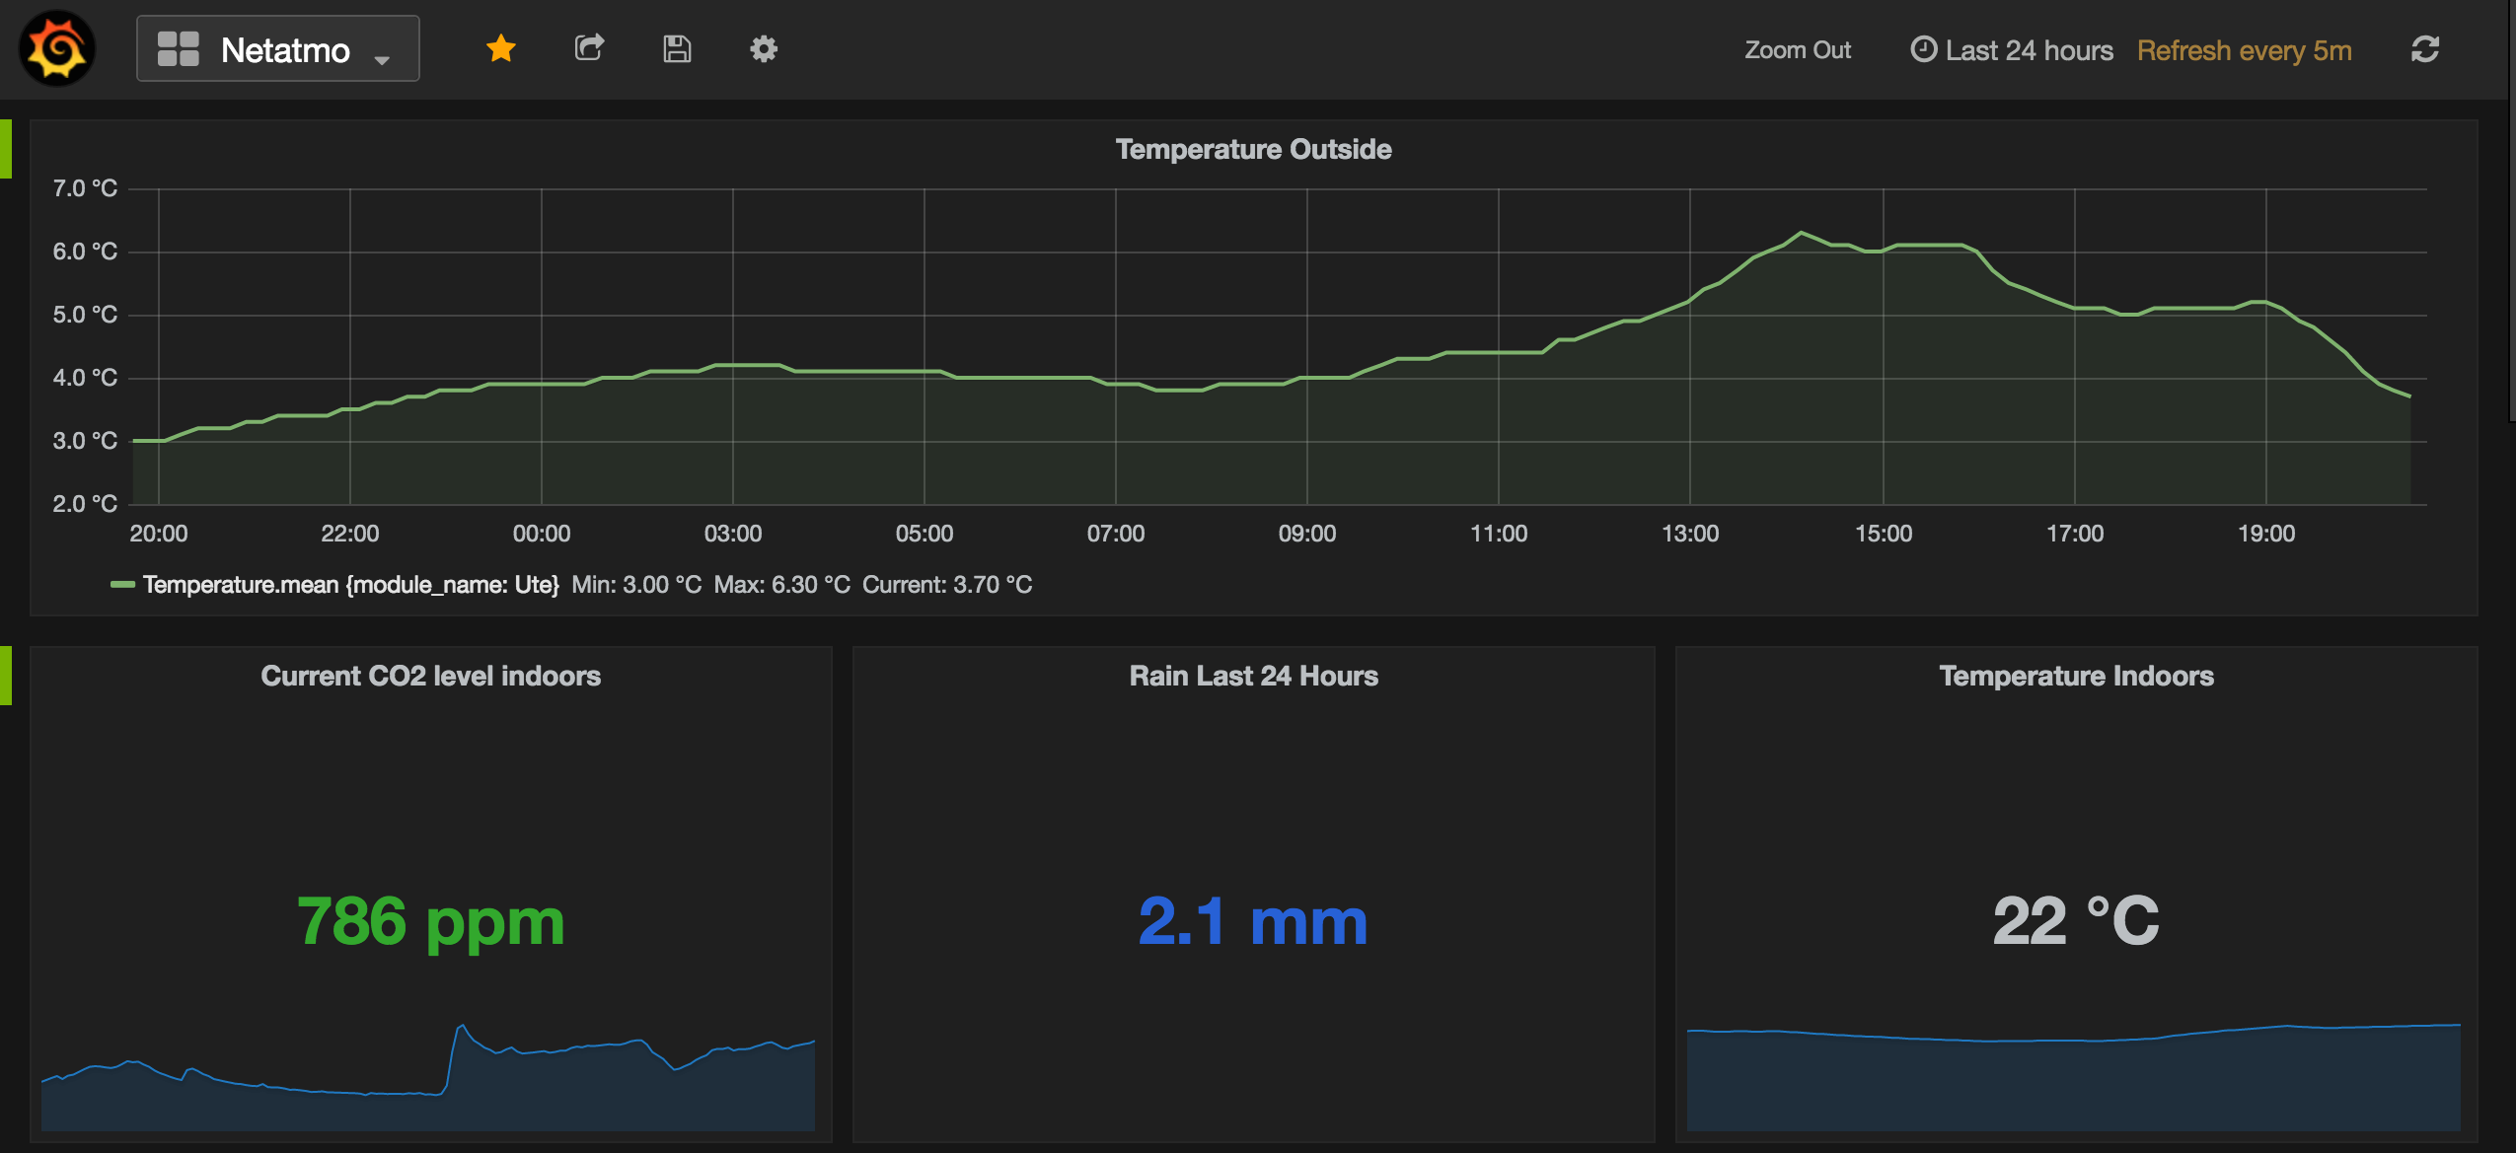This screenshot has height=1153, width=2516.
Task: Click the CO2 sparkline spike
Action: pyautogui.click(x=461, y=1028)
